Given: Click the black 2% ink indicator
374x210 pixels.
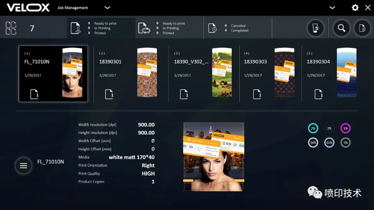Looking at the screenshot, I should pos(329,128).
